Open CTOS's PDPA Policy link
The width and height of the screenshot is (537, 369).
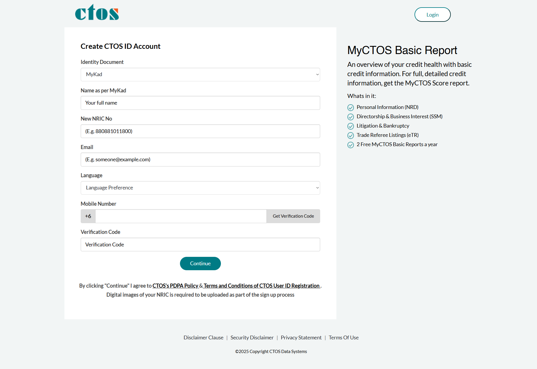click(x=175, y=286)
